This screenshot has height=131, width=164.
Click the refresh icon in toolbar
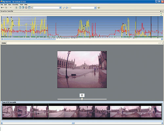tap(16, 8)
